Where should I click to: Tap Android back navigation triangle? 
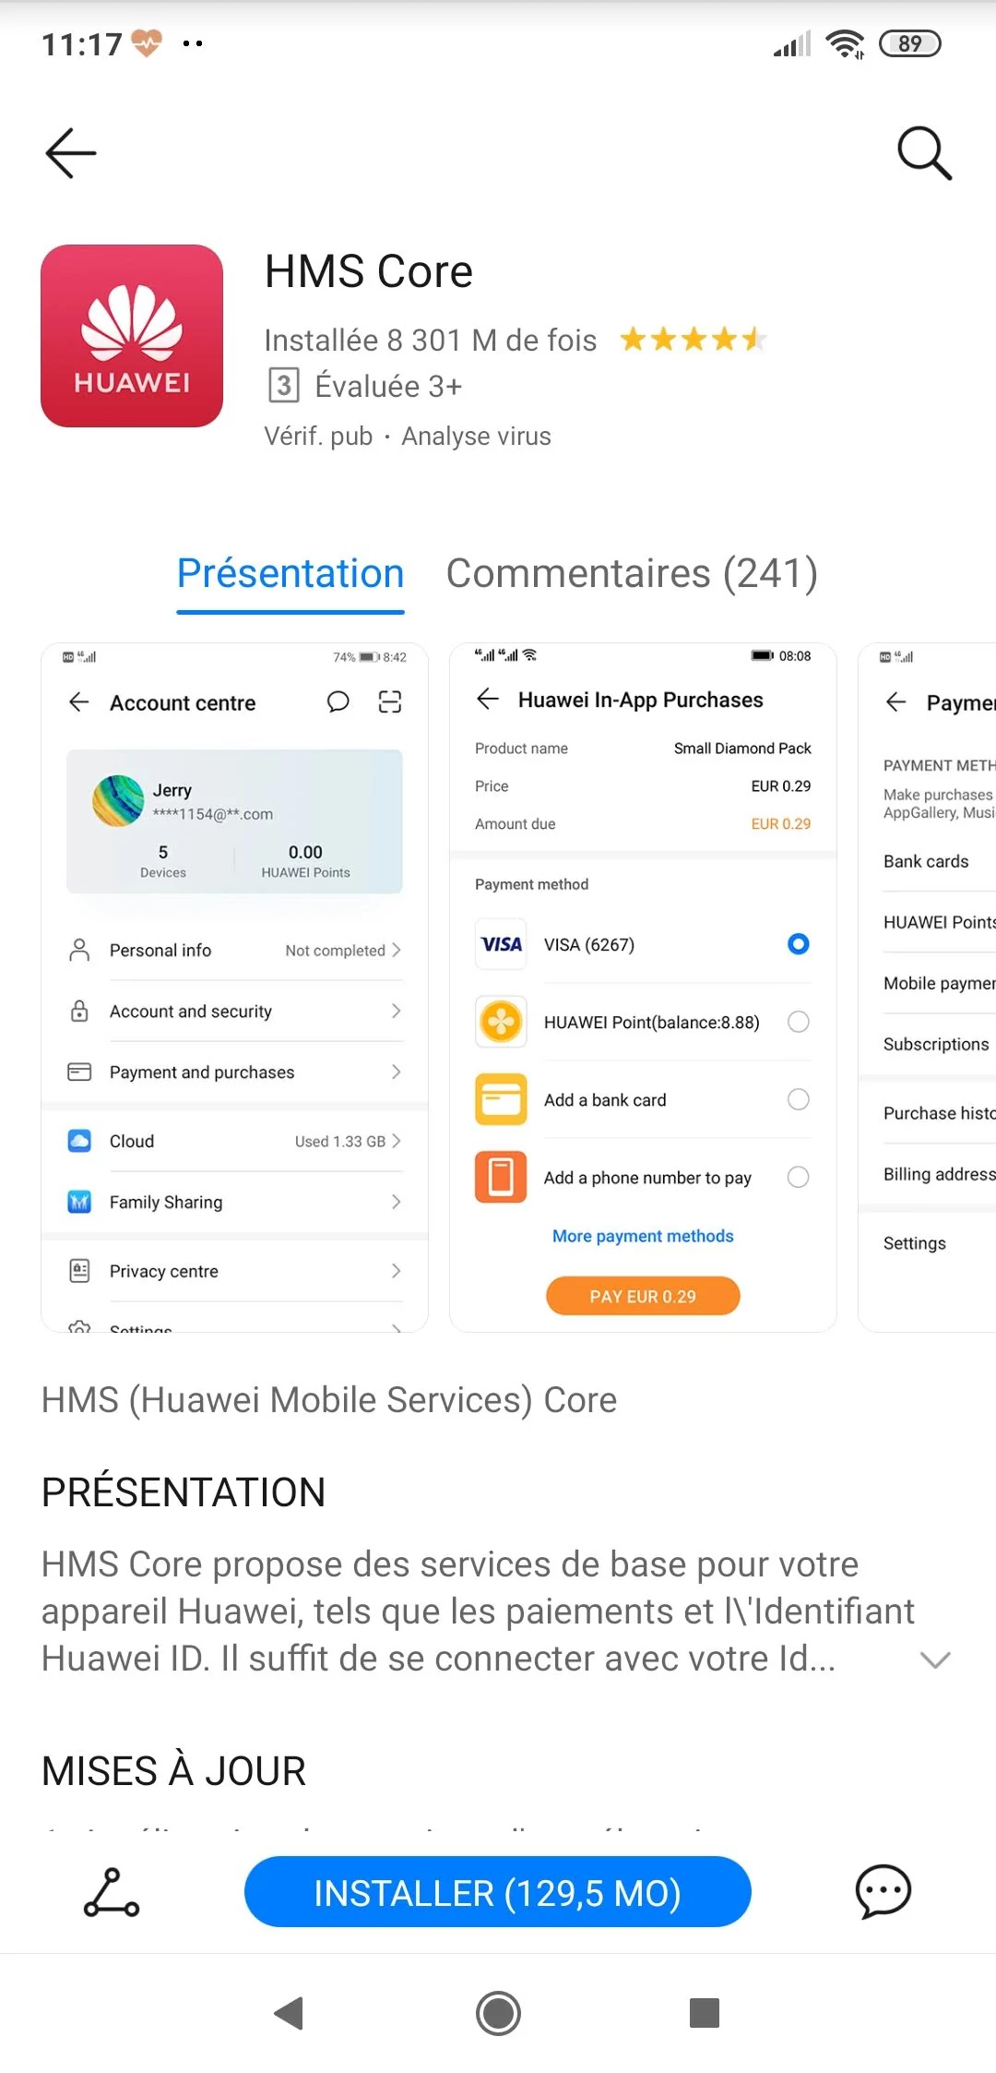click(290, 2013)
